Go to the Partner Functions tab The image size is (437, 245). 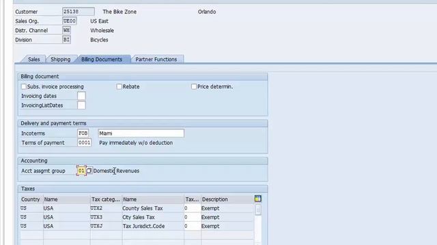156,59
